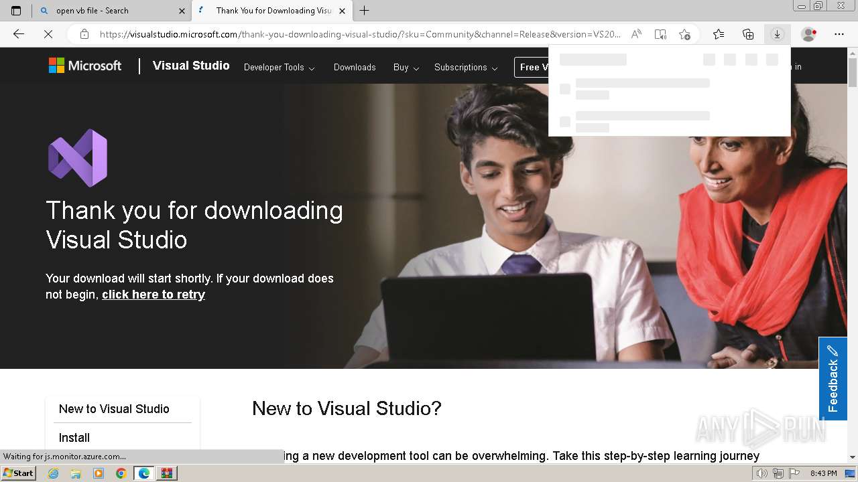Open Settings and more menu
The width and height of the screenshot is (858, 482).
pos(839,34)
